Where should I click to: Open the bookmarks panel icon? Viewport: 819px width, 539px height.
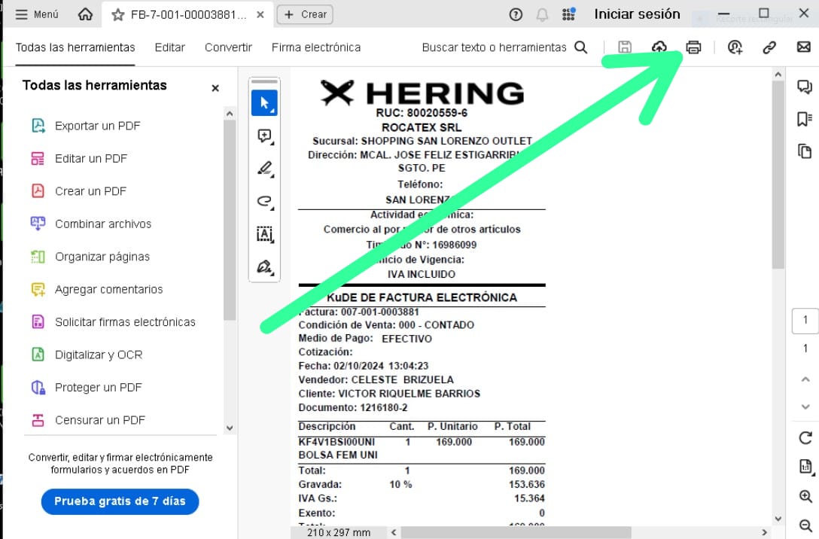[x=805, y=119]
